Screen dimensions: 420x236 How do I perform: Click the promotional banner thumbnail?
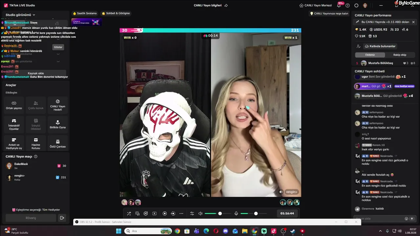point(87,22)
